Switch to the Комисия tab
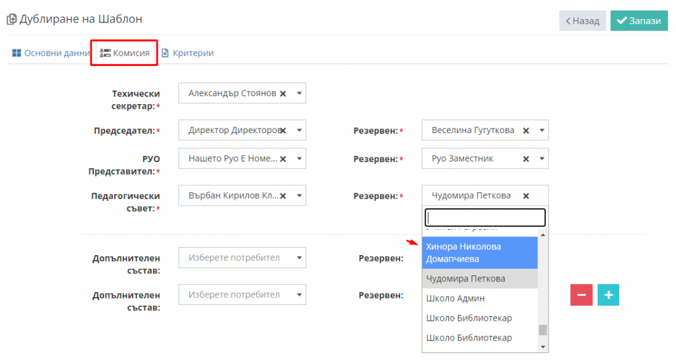This screenshot has width=676, height=363. 125,53
